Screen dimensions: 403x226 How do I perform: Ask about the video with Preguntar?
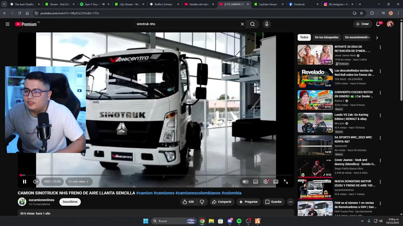248,202
